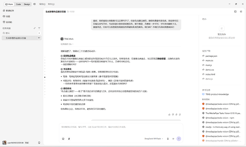The height and width of the screenshot is (147, 246).
Task: Expand the 默认 folder group
Action: pyautogui.click(x=6, y=33)
